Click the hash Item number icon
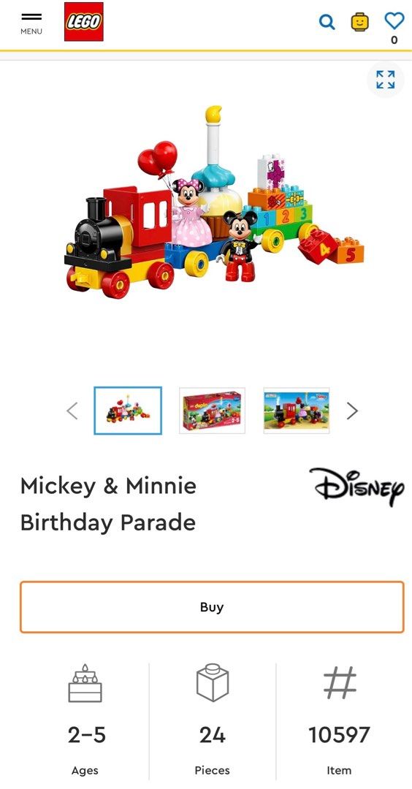 [340, 683]
